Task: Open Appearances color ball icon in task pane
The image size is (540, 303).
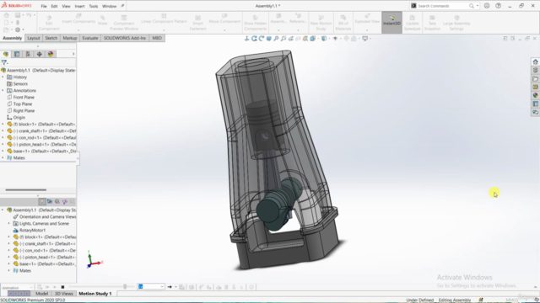Action: (535, 95)
